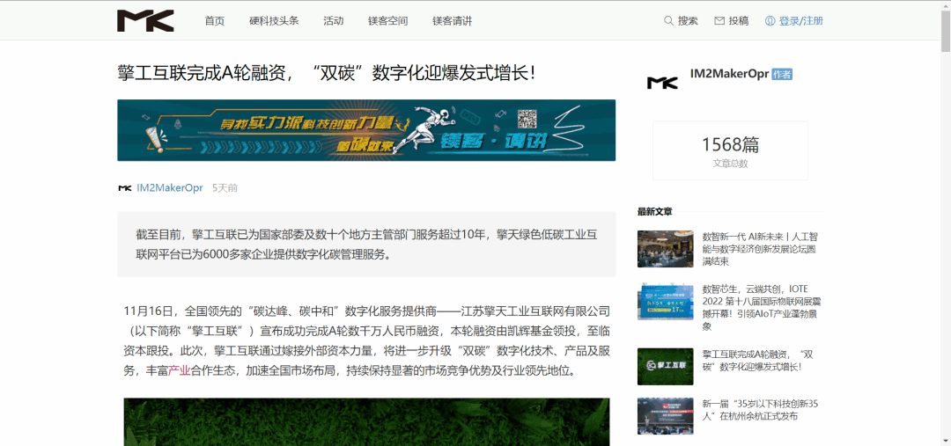Click the 搜索 link
The width and height of the screenshot is (951, 446).
tap(688, 20)
